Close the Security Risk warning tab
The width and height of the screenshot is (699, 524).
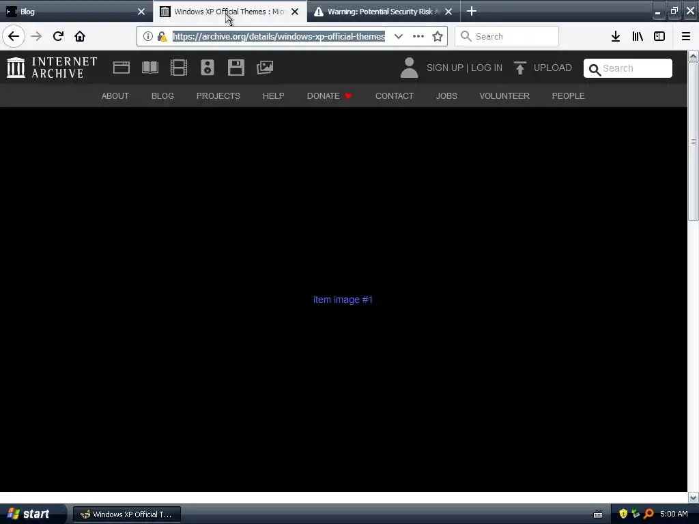tap(448, 12)
